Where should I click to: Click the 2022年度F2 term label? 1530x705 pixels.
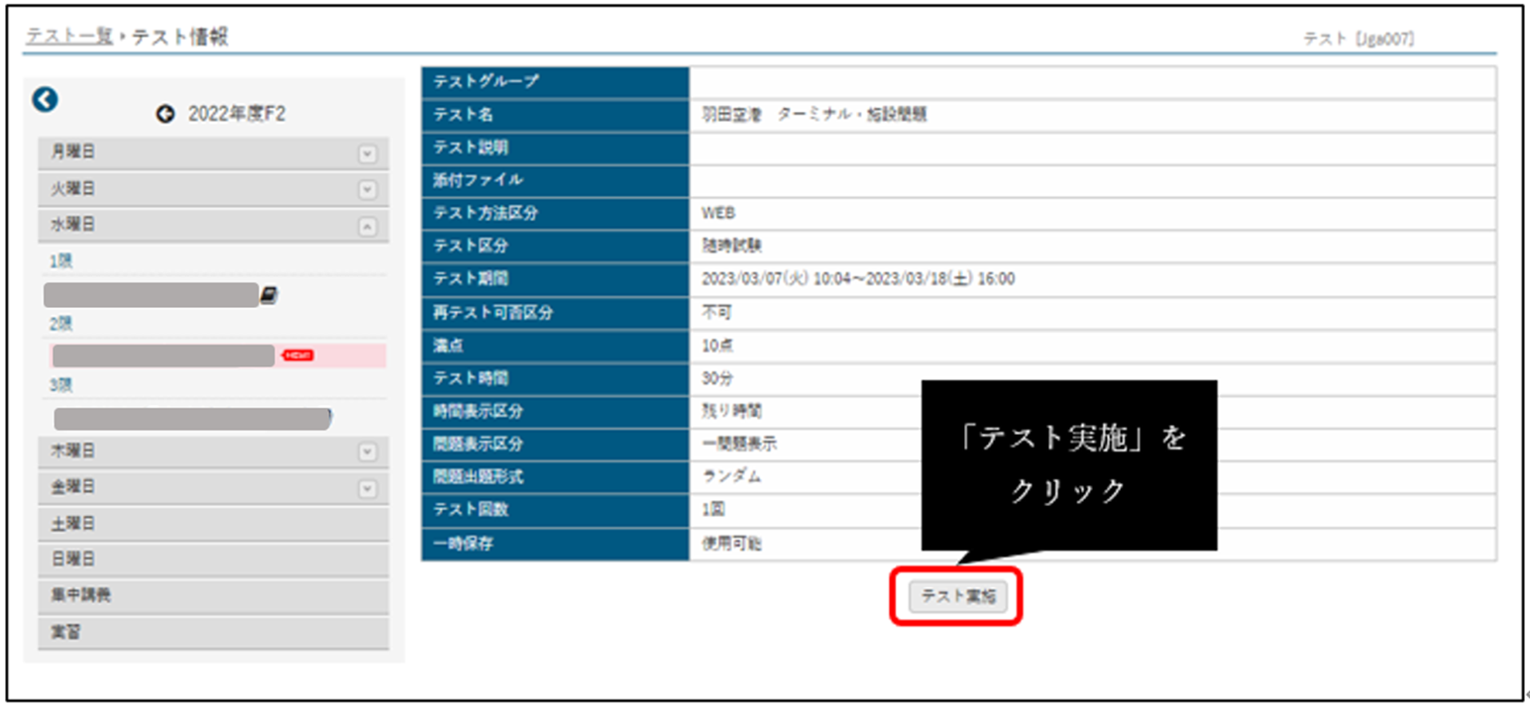pyautogui.click(x=236, y=115)
